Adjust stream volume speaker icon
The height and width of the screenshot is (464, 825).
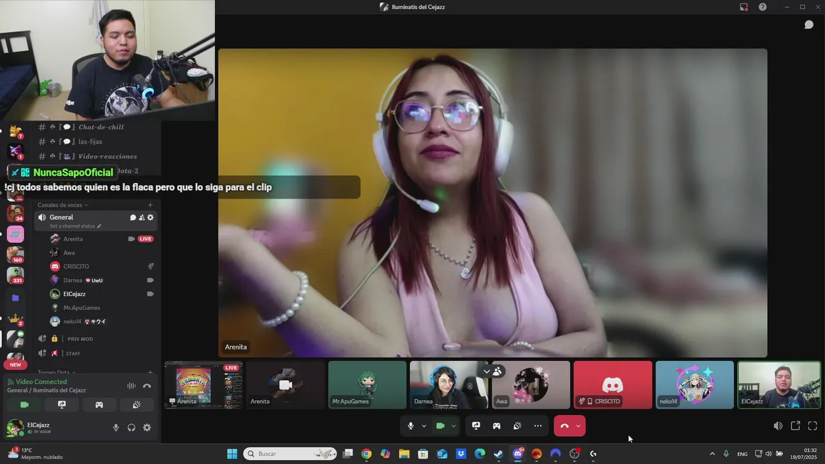[778, 426]
